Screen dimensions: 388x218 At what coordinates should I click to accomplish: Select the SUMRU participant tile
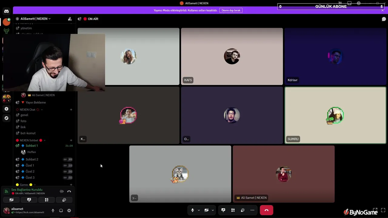335,115
